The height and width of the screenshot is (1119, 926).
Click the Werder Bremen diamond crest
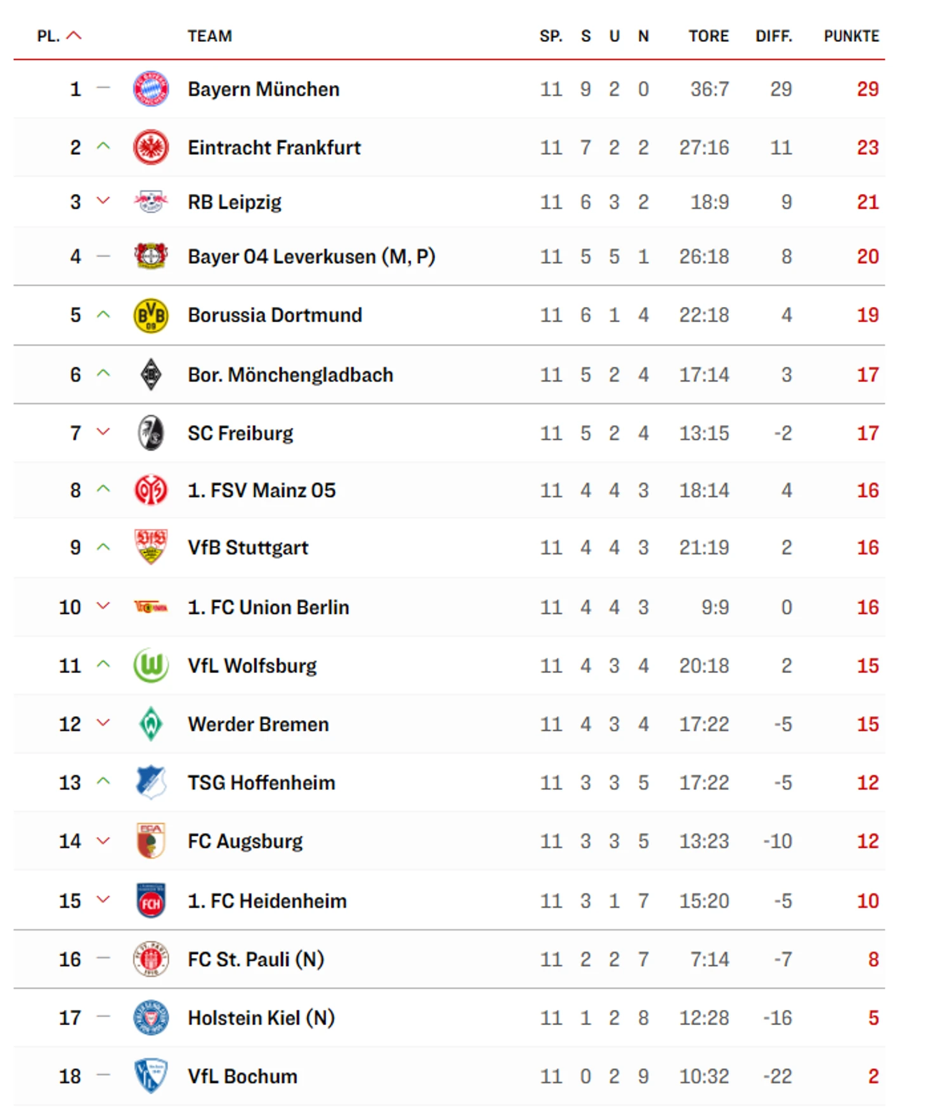151,724
